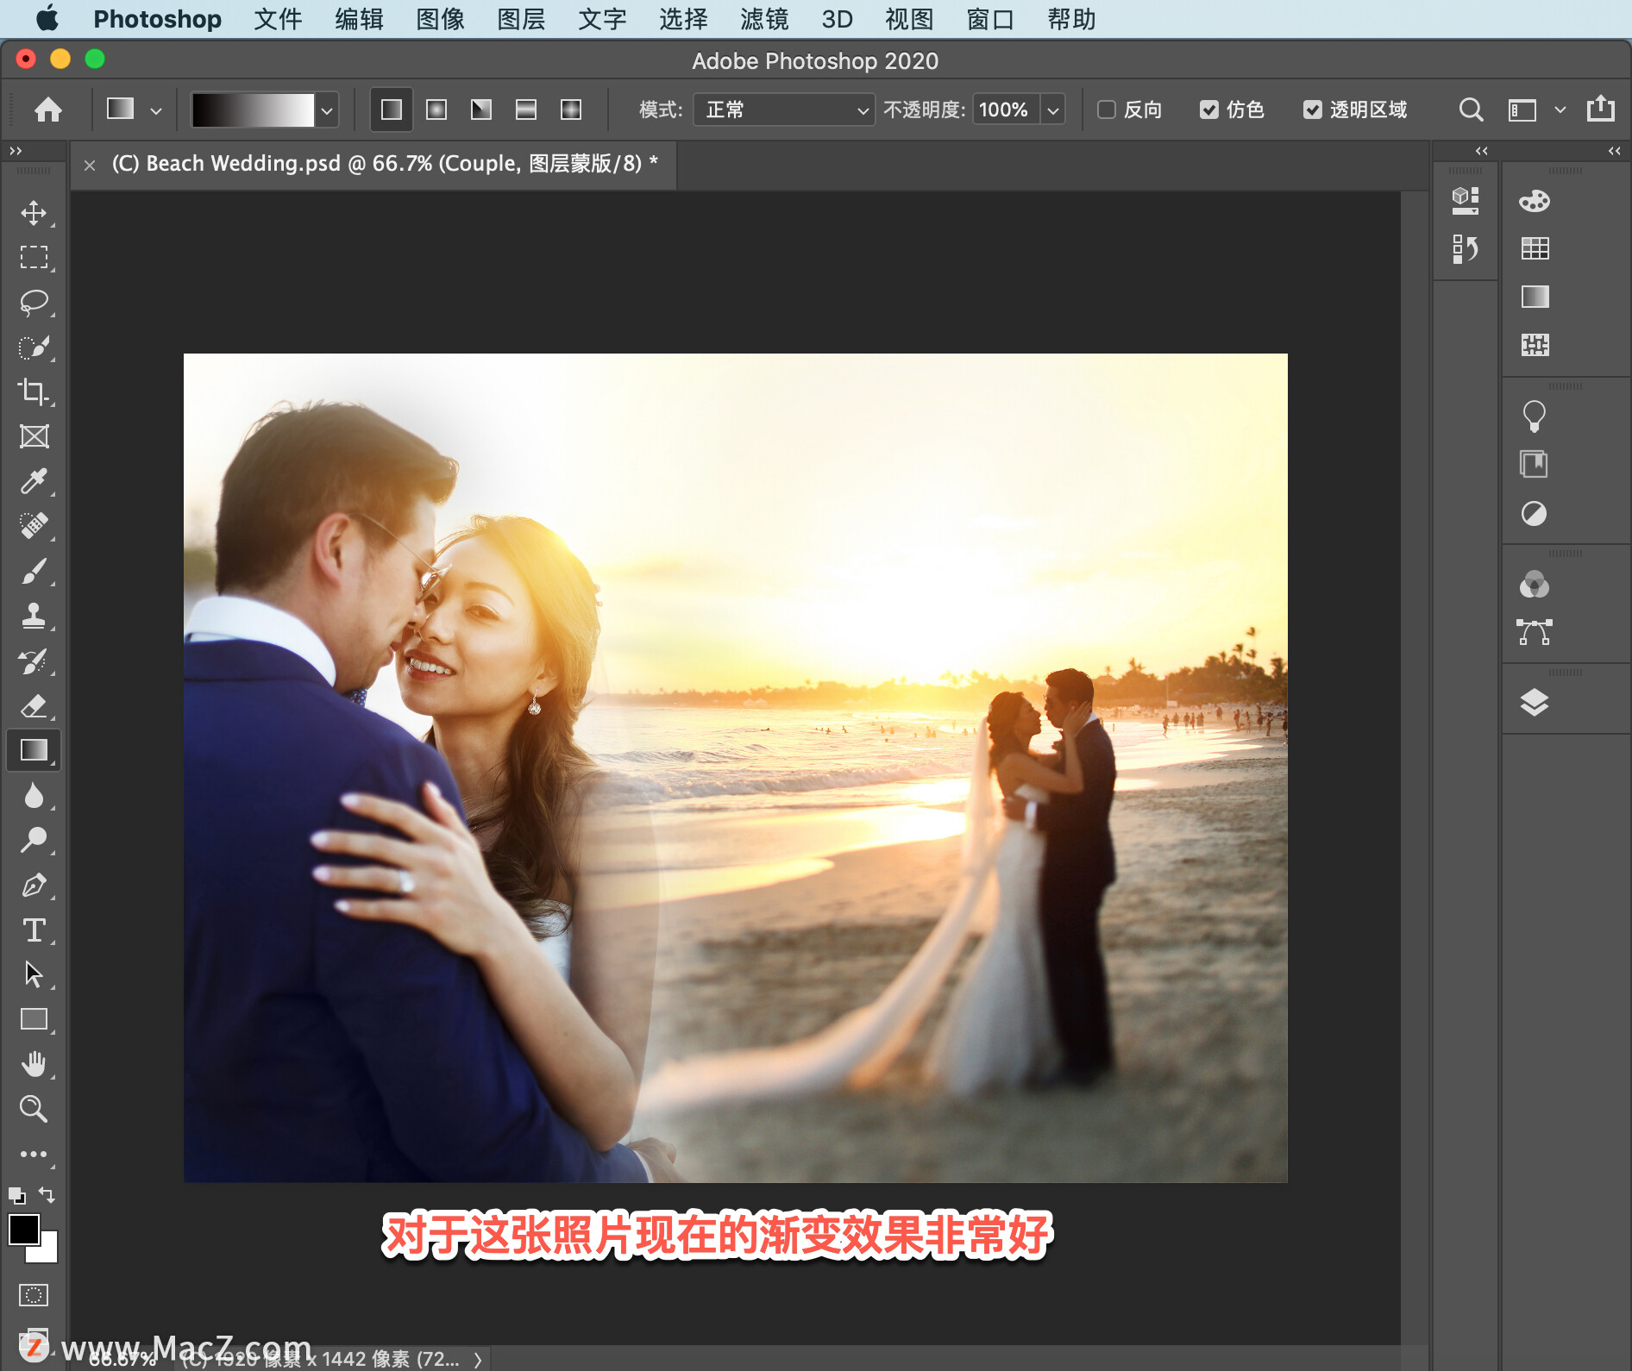
Task: Choose Reflected gradient style
Action: point(526,110)
